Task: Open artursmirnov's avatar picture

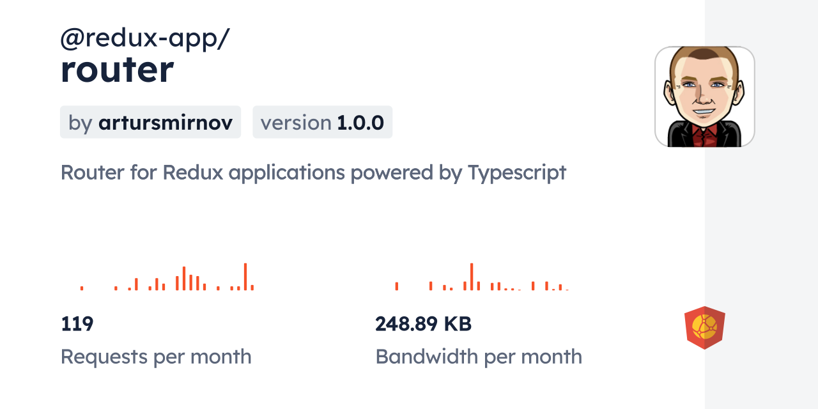Action: (x=704, y=96)
